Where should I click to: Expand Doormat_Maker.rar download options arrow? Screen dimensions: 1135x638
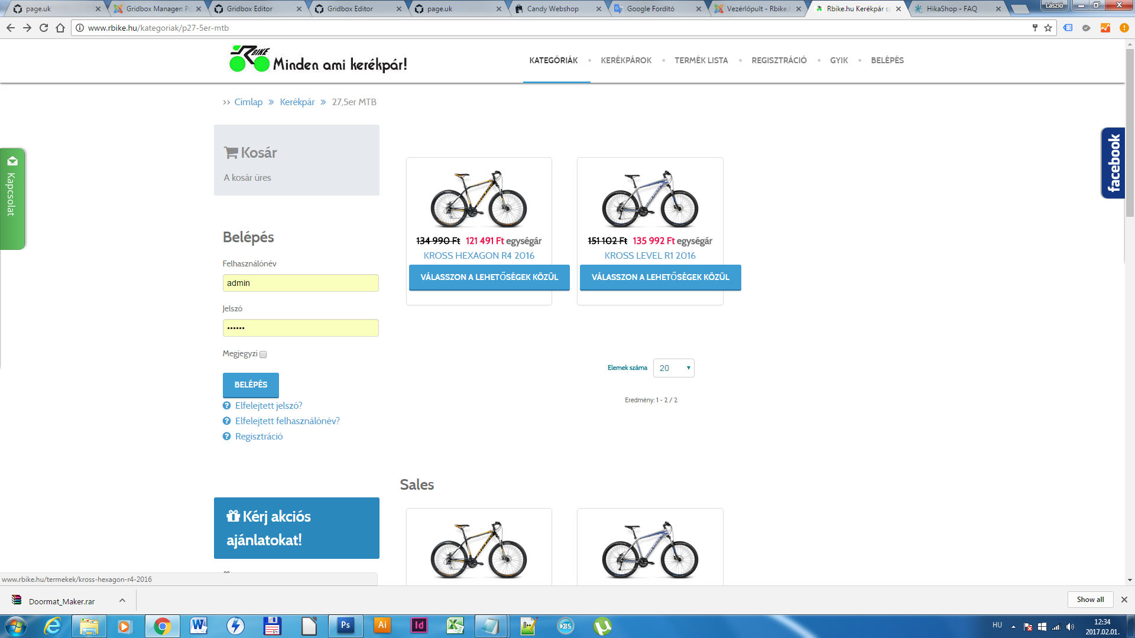[x=122, y=600]
